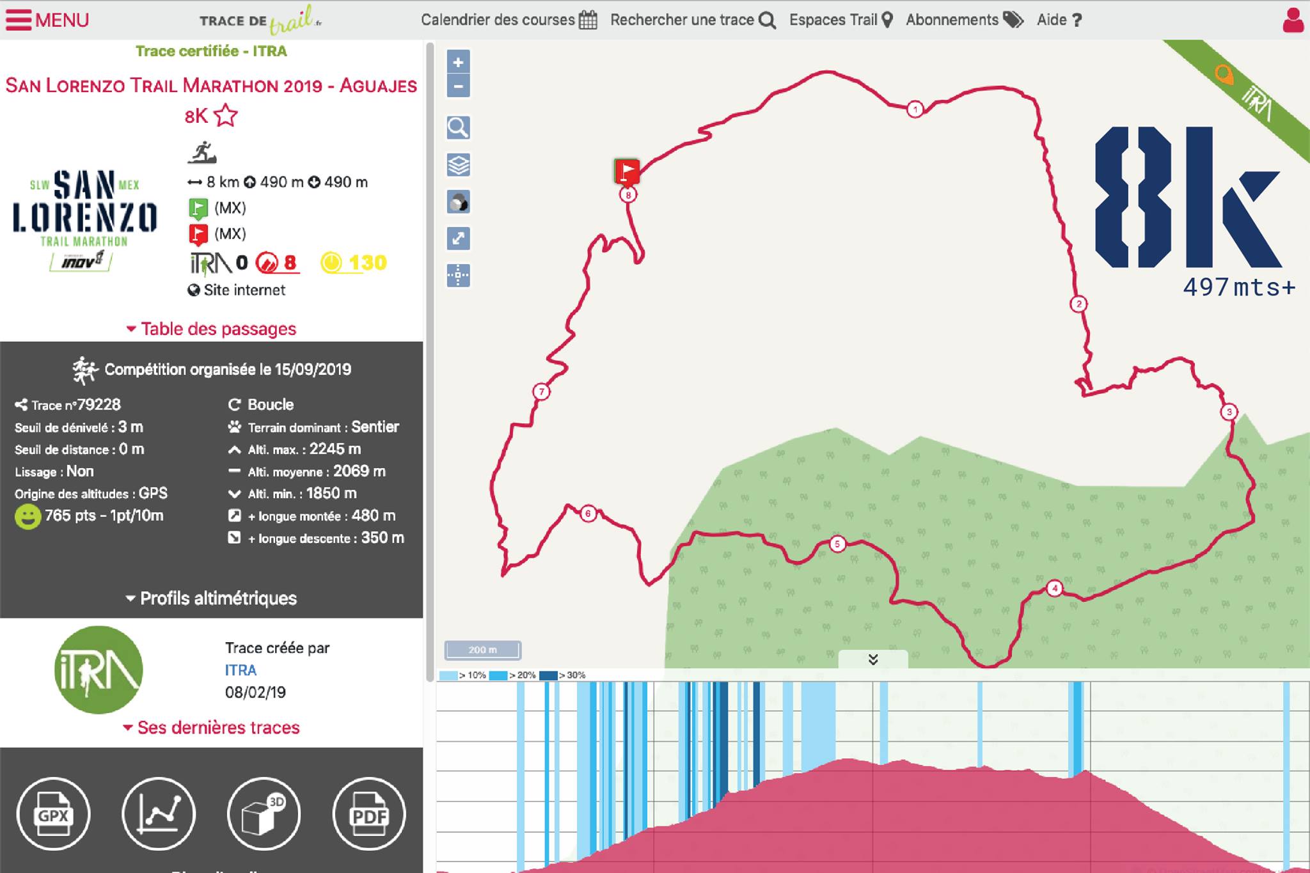Click the medium blue >20% slope swatch
Screen dimensions: 1310x873
coord(498,675)
